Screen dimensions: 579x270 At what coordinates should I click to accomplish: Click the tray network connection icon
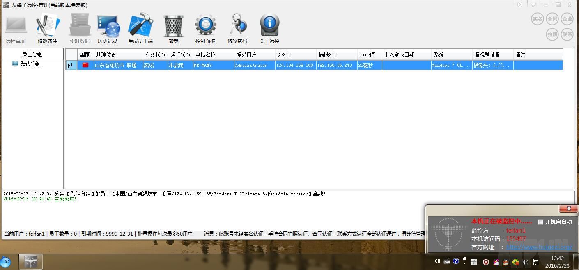click(x=535, y=262)
